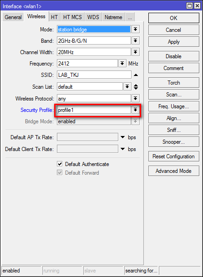Toggle the Default Authenticate checkbox
Viewport: 203px width, 277px height.
tap(60, 164)
